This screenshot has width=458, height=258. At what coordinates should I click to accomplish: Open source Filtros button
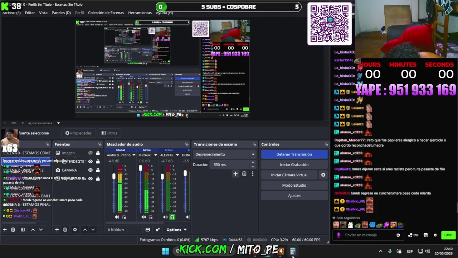click(109, 133)
